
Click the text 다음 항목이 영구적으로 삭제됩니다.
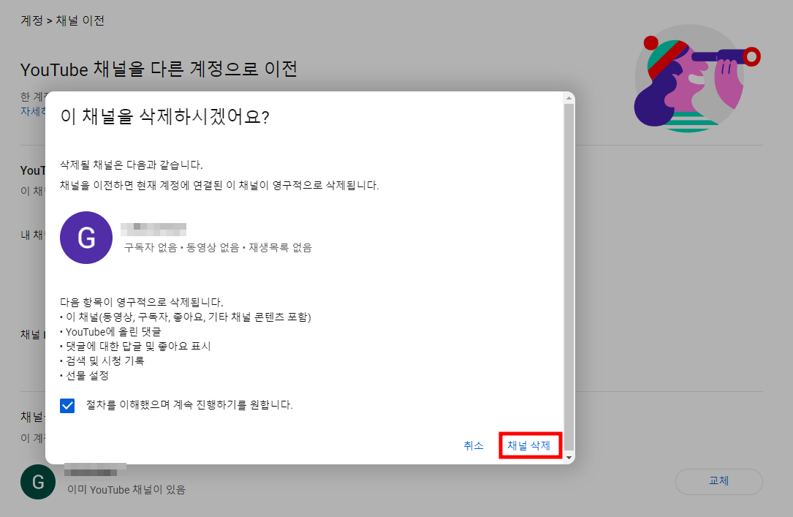coord(142,303)
